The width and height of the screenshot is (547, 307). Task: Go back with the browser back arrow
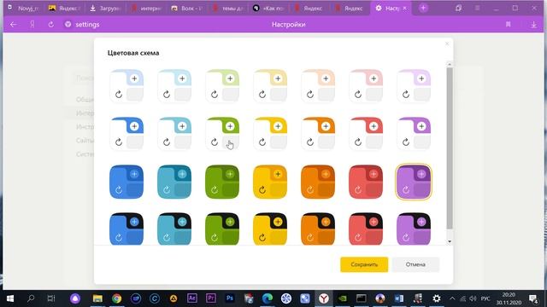point(14,25)
